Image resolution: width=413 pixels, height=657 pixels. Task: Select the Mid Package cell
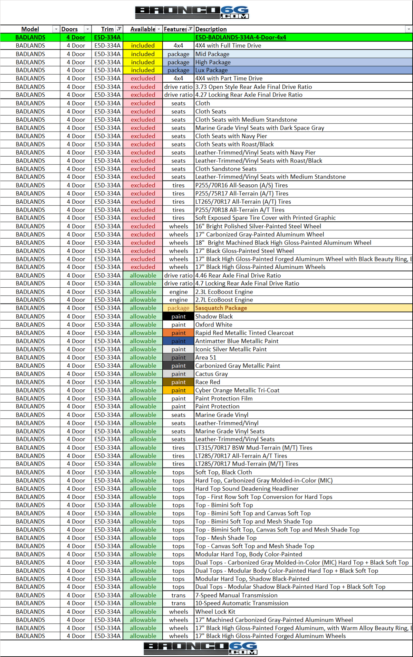304,54
